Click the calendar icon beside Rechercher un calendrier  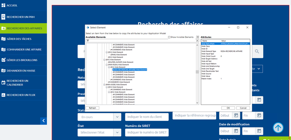(x=3, y=83)
